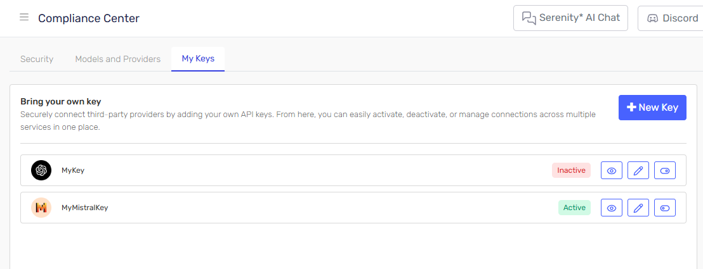
Task: Click the Active status badge
Action: (x=574, y=208)
